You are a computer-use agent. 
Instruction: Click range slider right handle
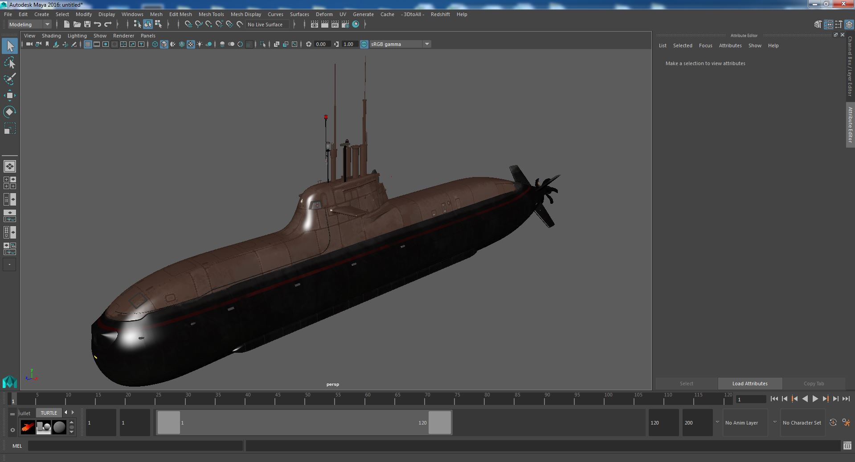click(440, 422)
